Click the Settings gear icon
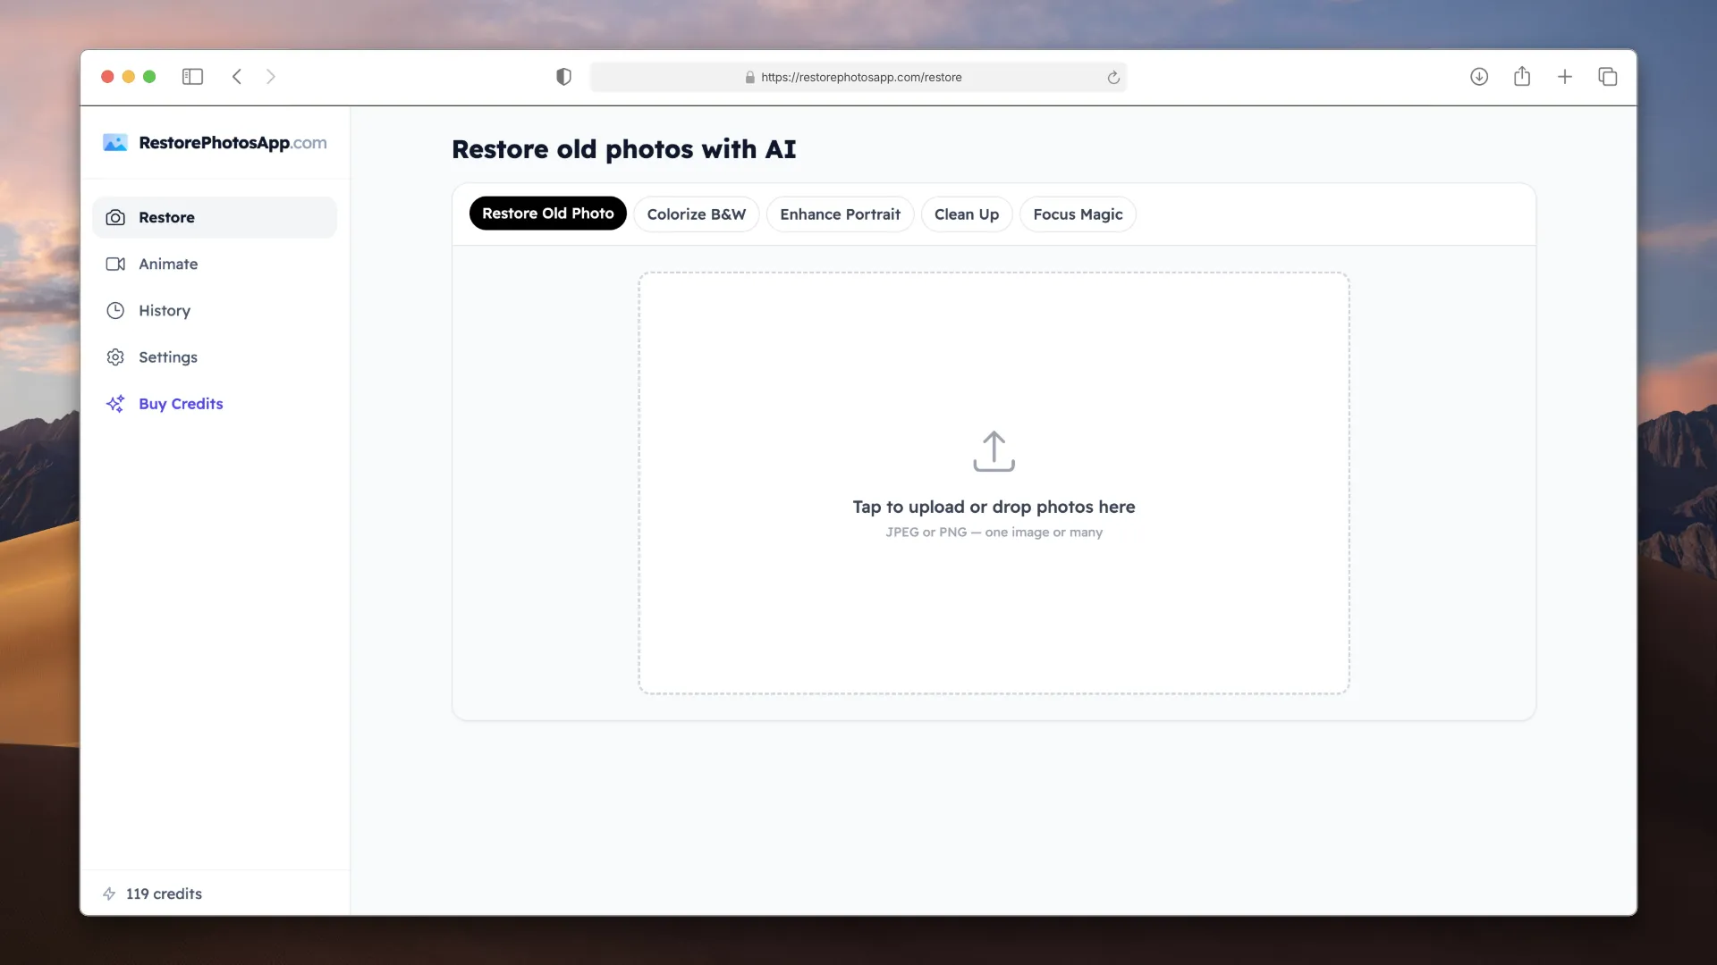This screenshot has width=1717, height=965. 115,357
